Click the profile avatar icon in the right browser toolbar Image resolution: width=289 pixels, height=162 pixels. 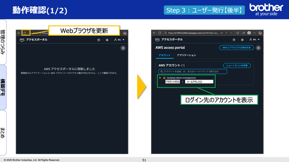click(x=249, y=33)
